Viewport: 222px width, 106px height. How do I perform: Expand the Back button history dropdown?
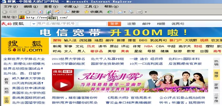[x=21, y=12]
